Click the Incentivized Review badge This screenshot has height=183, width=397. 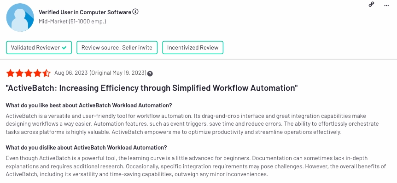tap(193, 47)
